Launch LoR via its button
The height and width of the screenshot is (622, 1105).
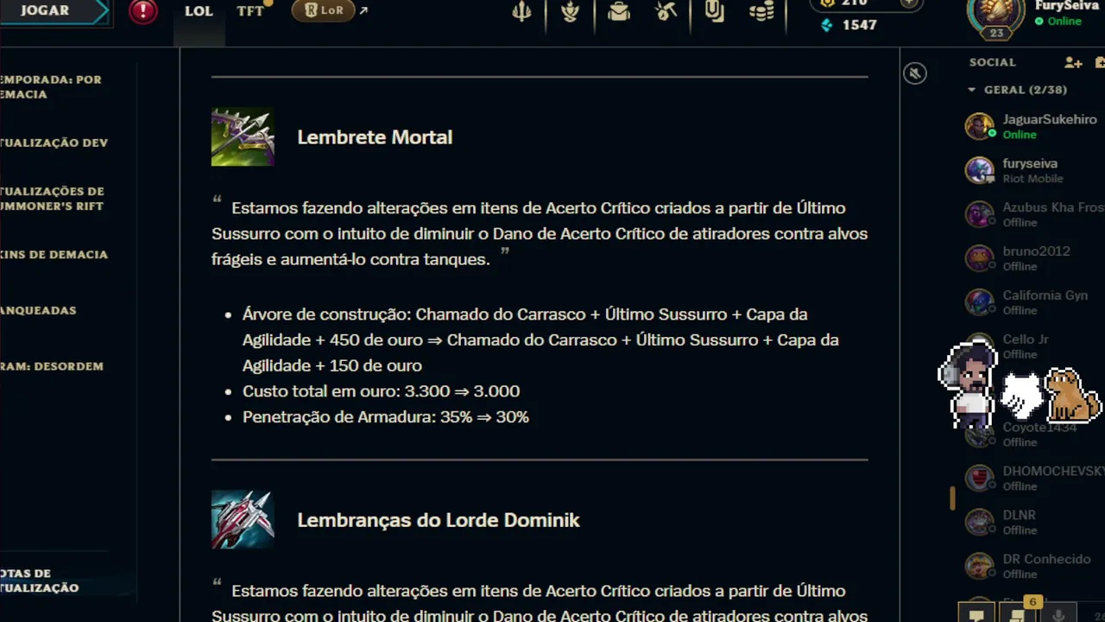pyautogui.click(x=324, y=10)
